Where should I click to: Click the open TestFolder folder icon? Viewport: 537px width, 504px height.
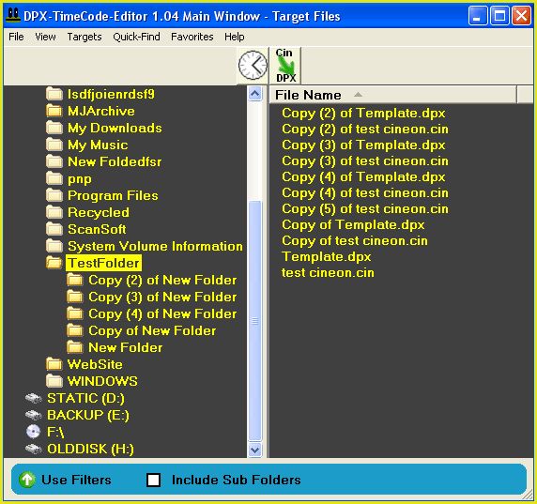click(x=54, y=263)
